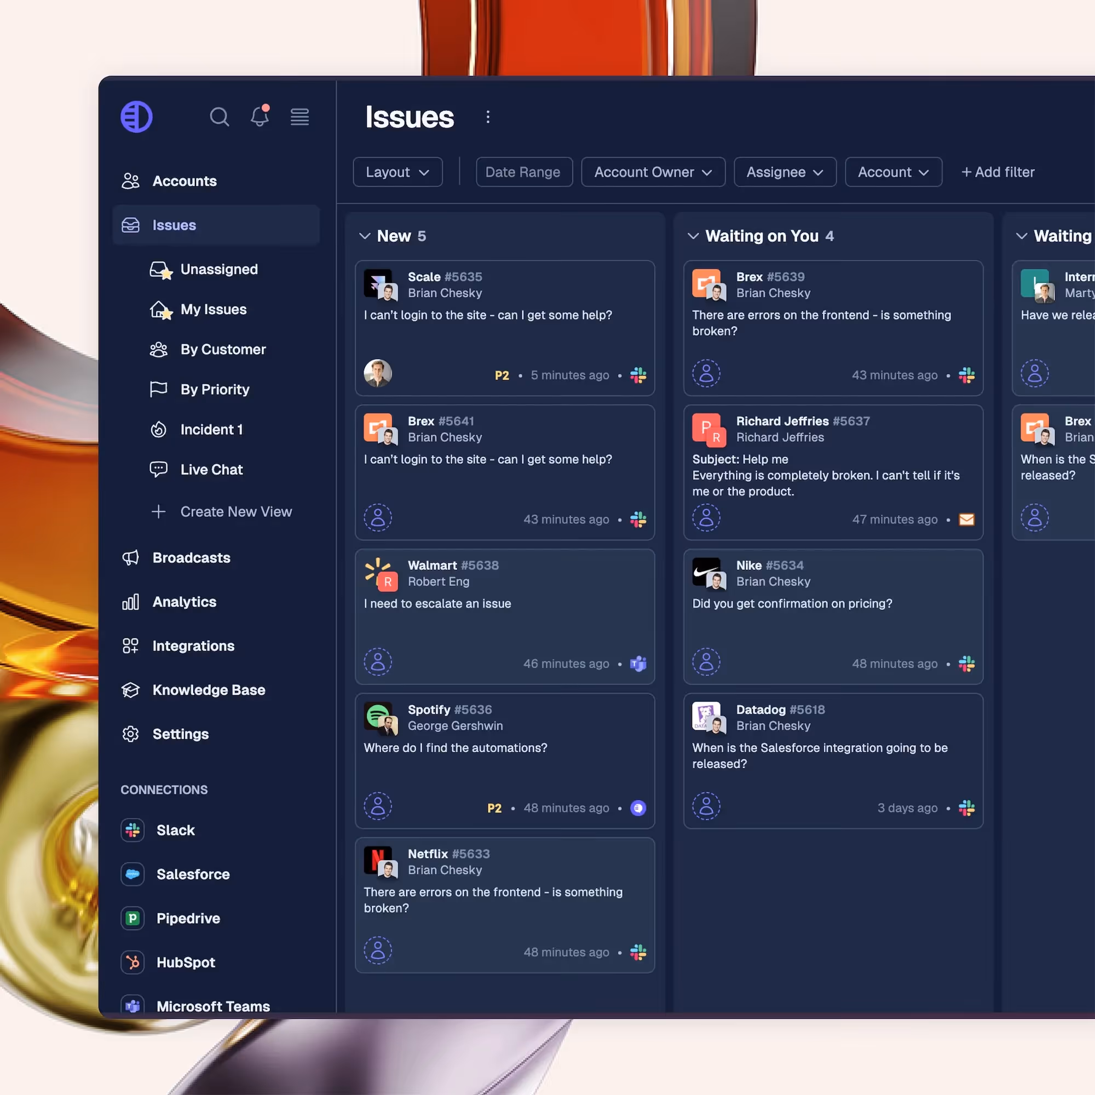Click "3 days ago" timestamp
The image size is (1095, 1095).
[907, 808]
